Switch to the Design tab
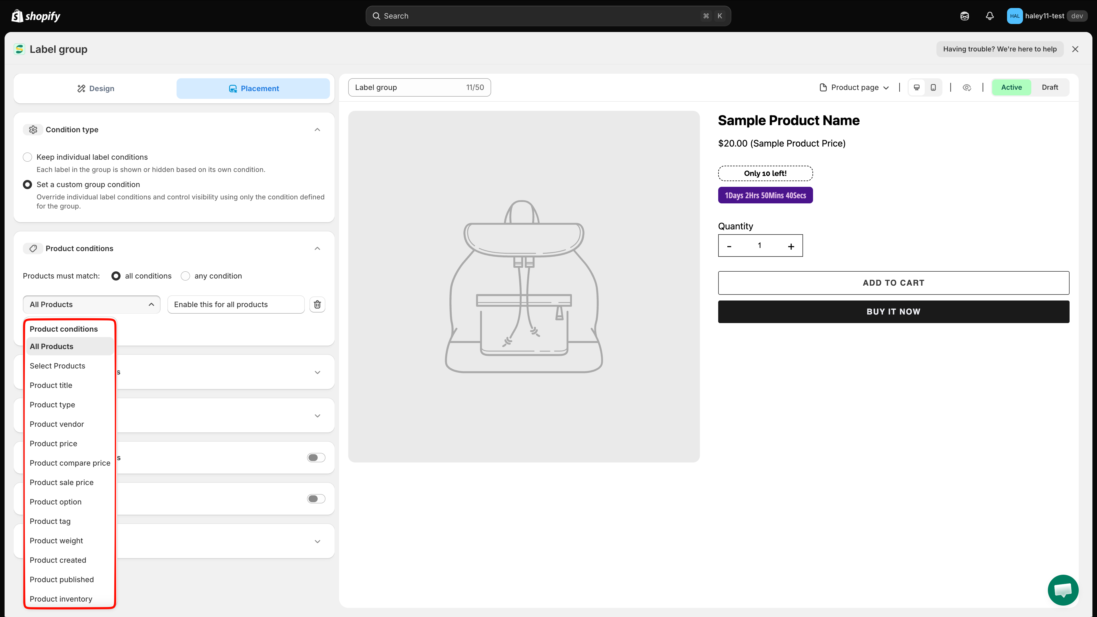1097x617 pixels. click(95, 89)
